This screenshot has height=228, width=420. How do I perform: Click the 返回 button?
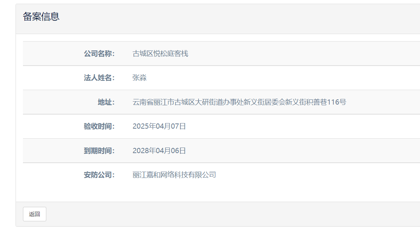[34, 214]
